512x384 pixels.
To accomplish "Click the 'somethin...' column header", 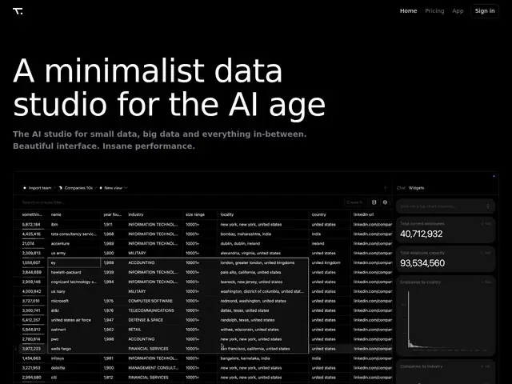I will coord(32,214).
